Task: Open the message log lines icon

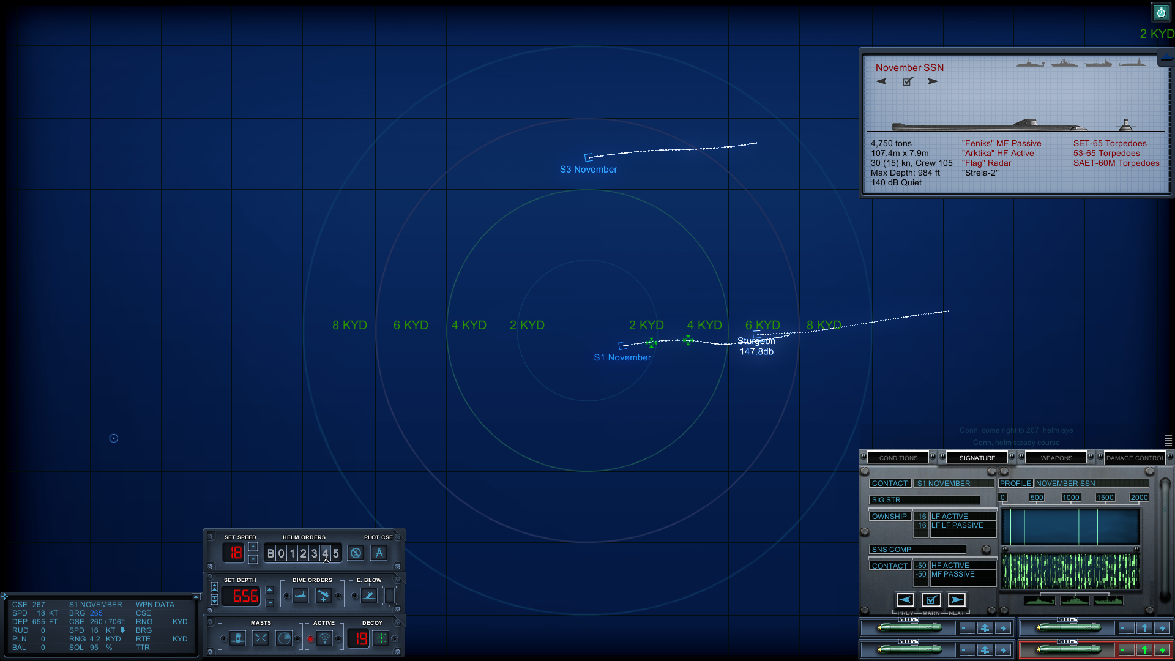Action: (x=1168, y=440)
